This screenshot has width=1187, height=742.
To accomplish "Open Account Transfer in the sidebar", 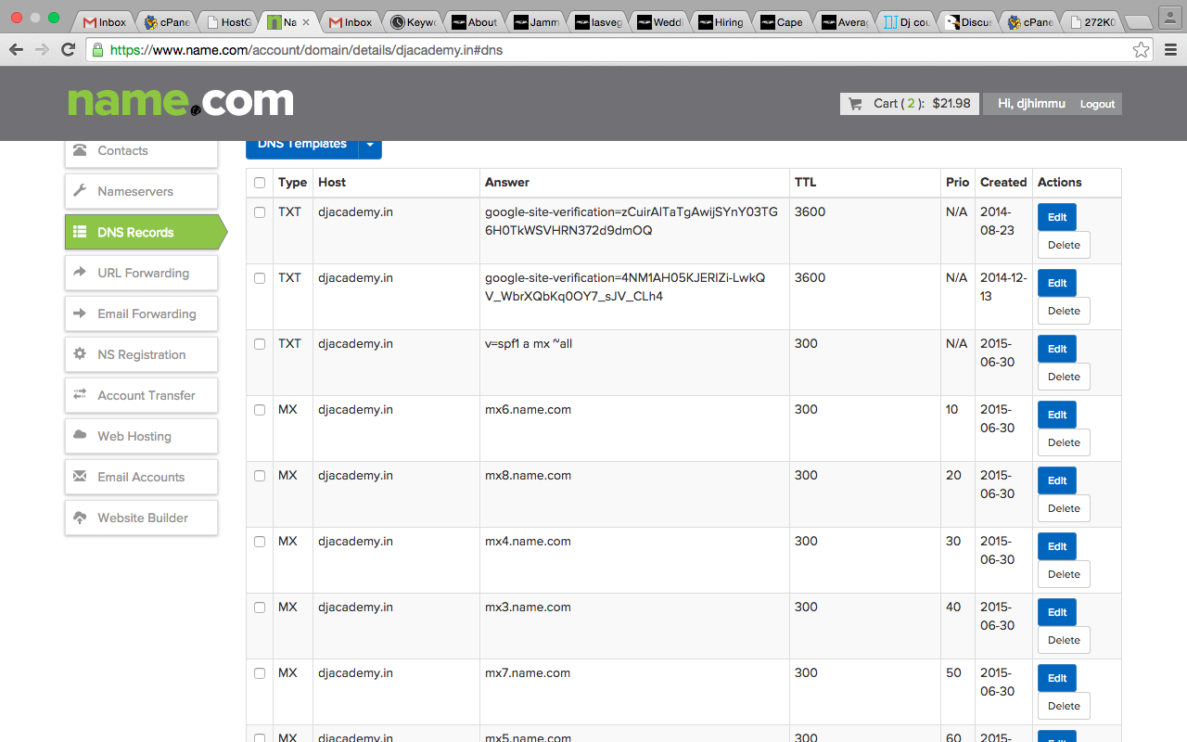I will [141, 395].
